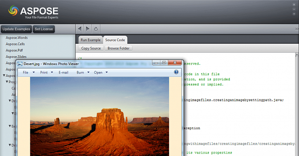This screenshot has width=299, height=156.
Task: Select Aspose.Words in the tree
Action: click(17, 37)
